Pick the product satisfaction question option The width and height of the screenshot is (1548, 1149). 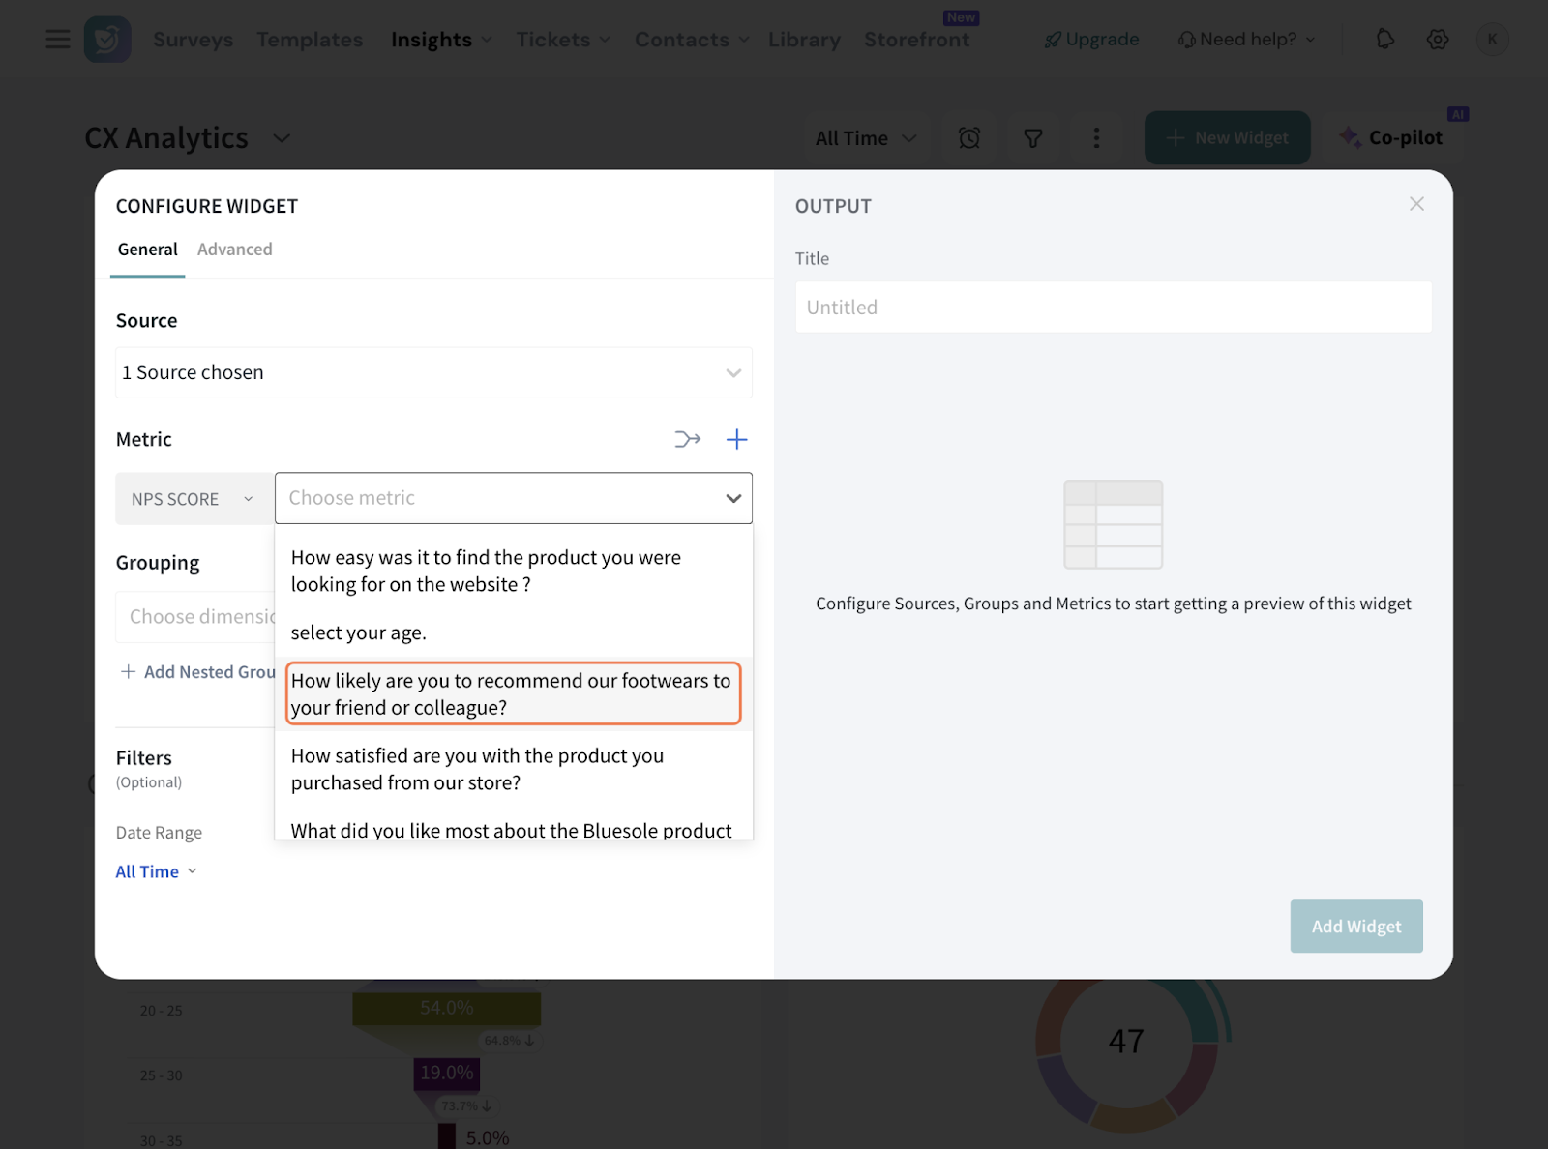point(478,769)
